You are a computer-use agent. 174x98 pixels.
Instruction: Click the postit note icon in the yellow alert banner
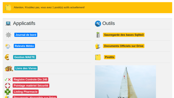[x=8, y=7]
